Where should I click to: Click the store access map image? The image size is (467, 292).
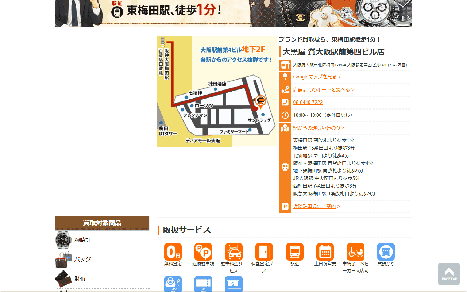coord(217,91)
